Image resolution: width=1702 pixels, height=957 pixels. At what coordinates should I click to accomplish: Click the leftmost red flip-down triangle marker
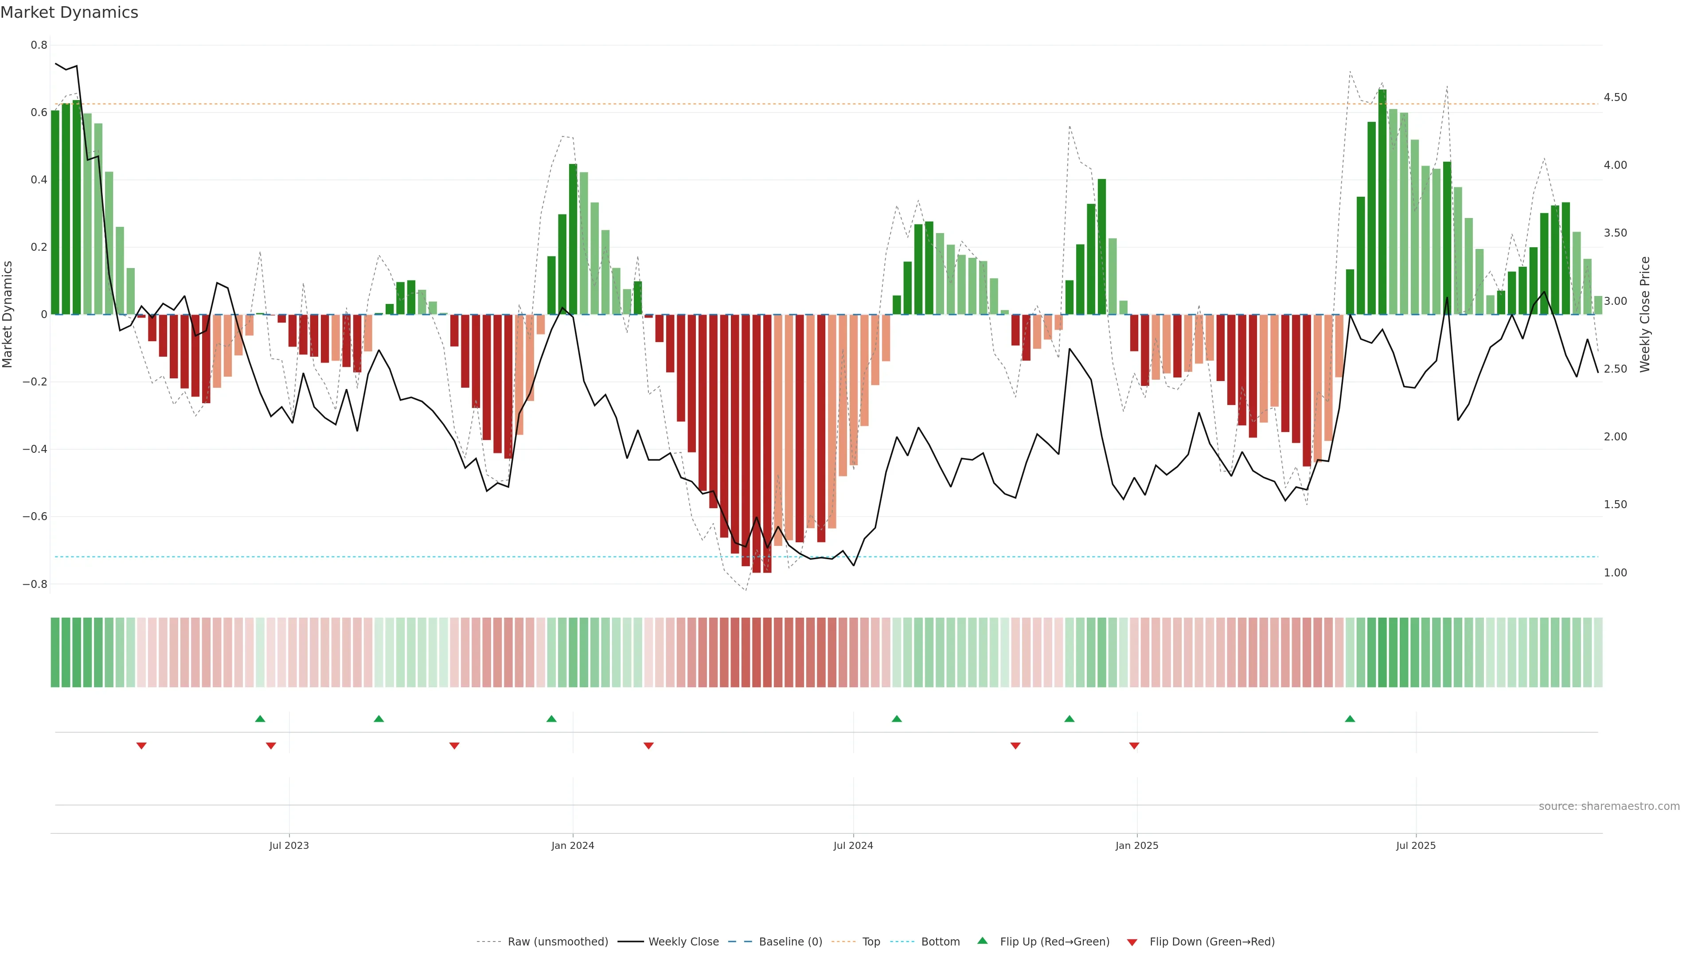point(141,746)
